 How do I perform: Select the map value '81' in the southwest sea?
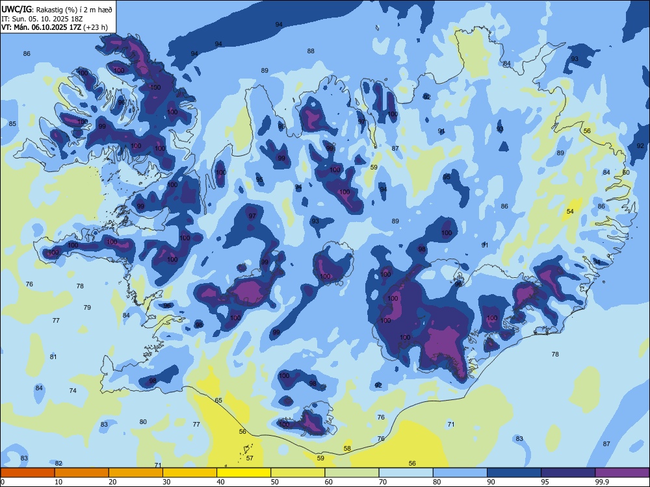(53, 357)
